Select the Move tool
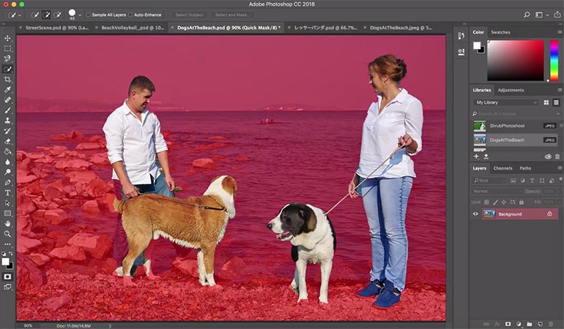564x329 pixels. (7, 38)
